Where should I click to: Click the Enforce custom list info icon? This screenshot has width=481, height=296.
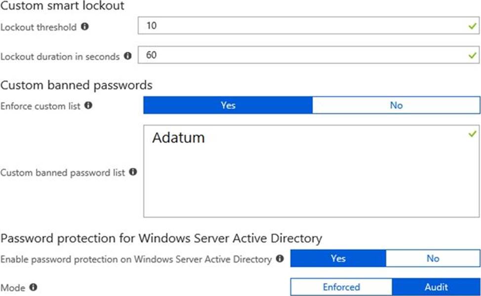click(x=88, y=105)
